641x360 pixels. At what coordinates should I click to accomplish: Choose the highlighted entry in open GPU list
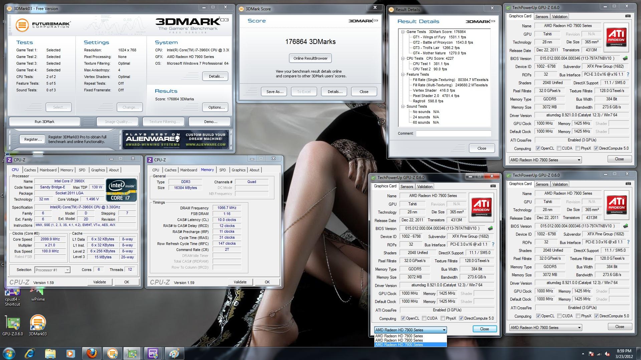410,345
